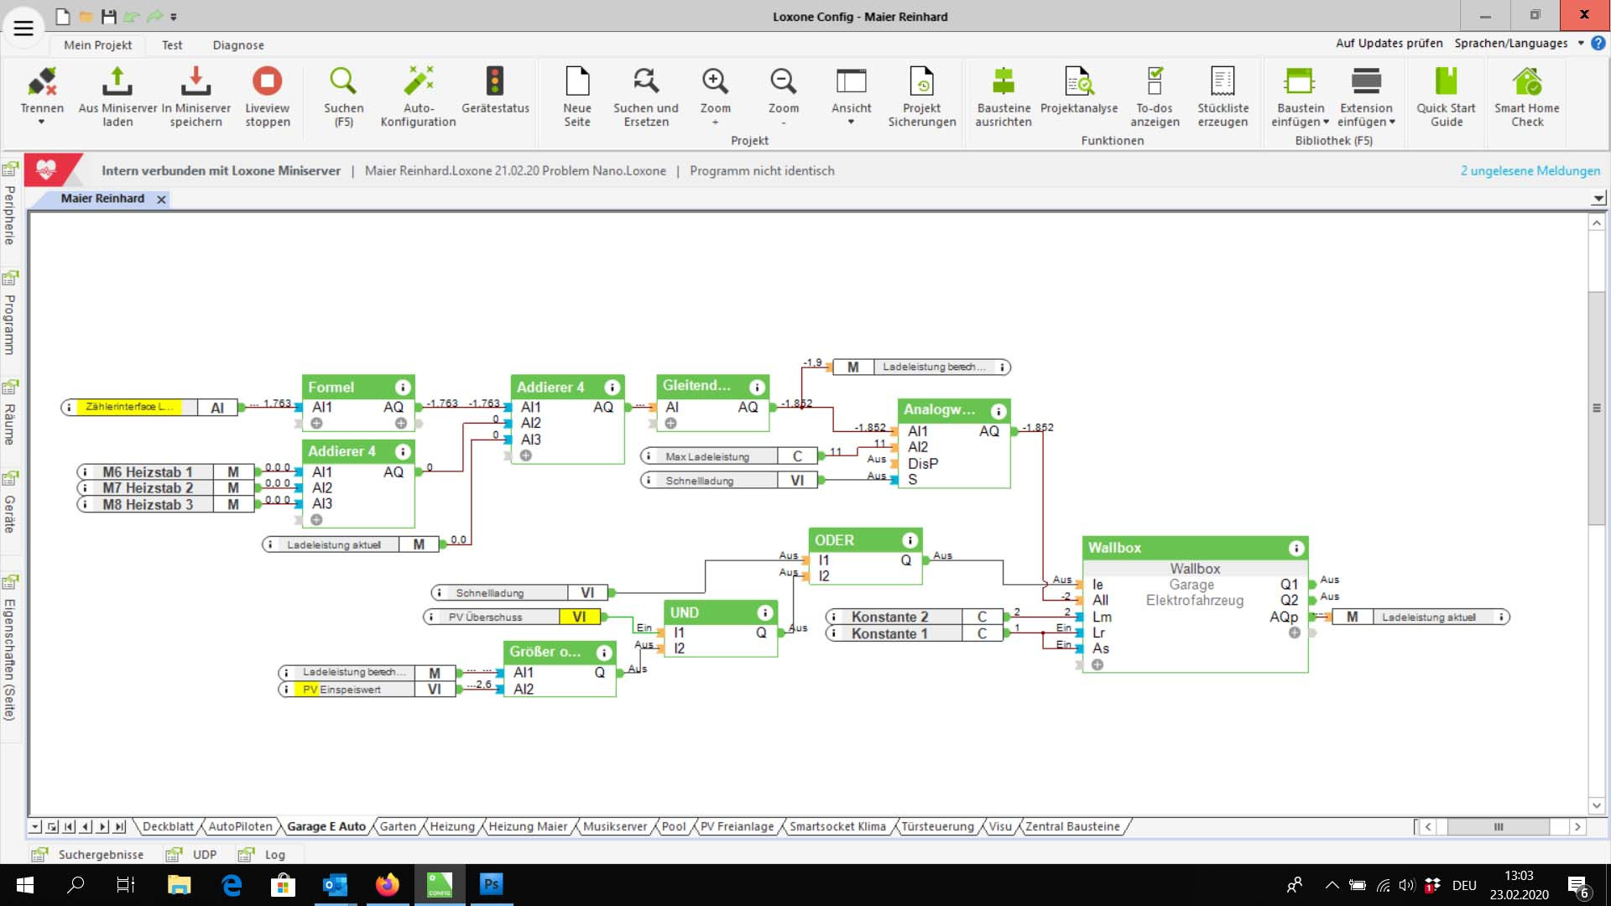The width and height of the screenshot is (1611, 906).
Task: Run Auto-Konfiguration wand tool
Action: pos(418,81)
